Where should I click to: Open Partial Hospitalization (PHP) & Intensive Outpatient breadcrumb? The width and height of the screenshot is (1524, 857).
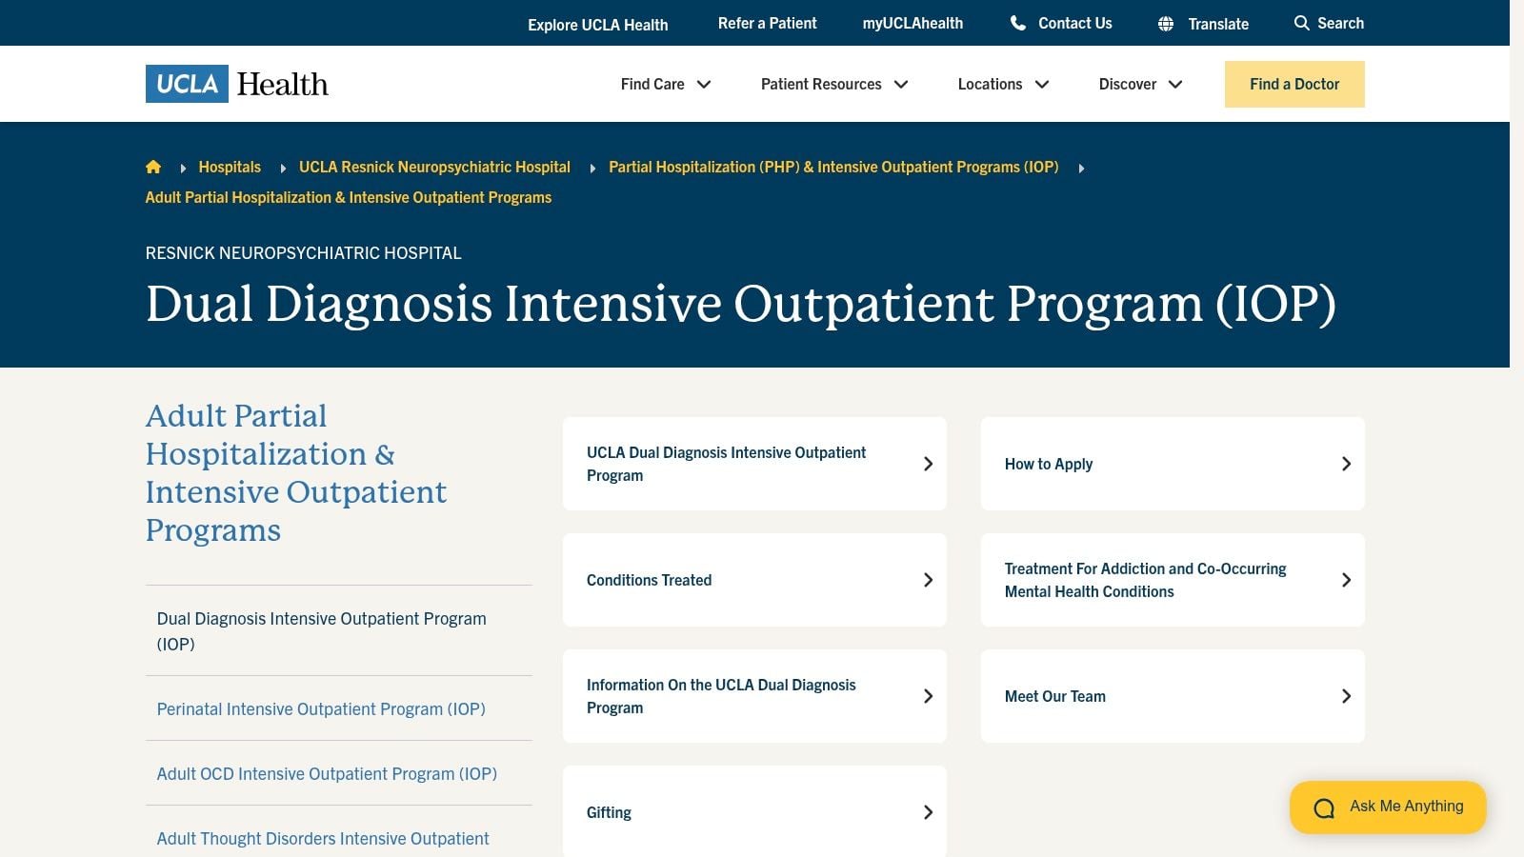[x=833, y=167]
